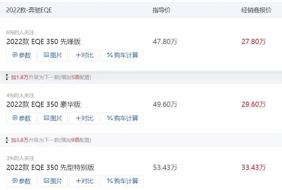Image resolution: width=282 pixels, height=190 pixels.
Task: Click the 27.80万 dealer price
Action: [253, 42]
